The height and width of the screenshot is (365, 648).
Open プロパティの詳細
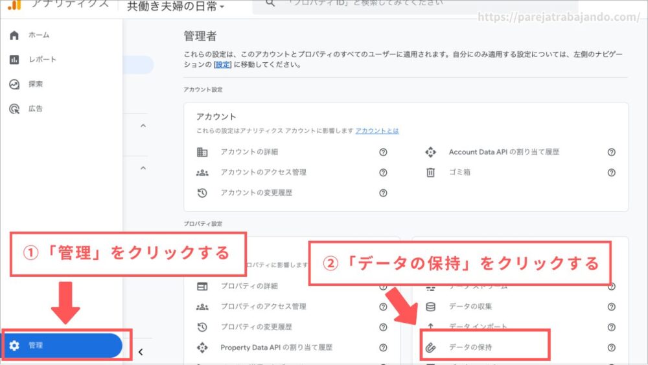[249, 286]
